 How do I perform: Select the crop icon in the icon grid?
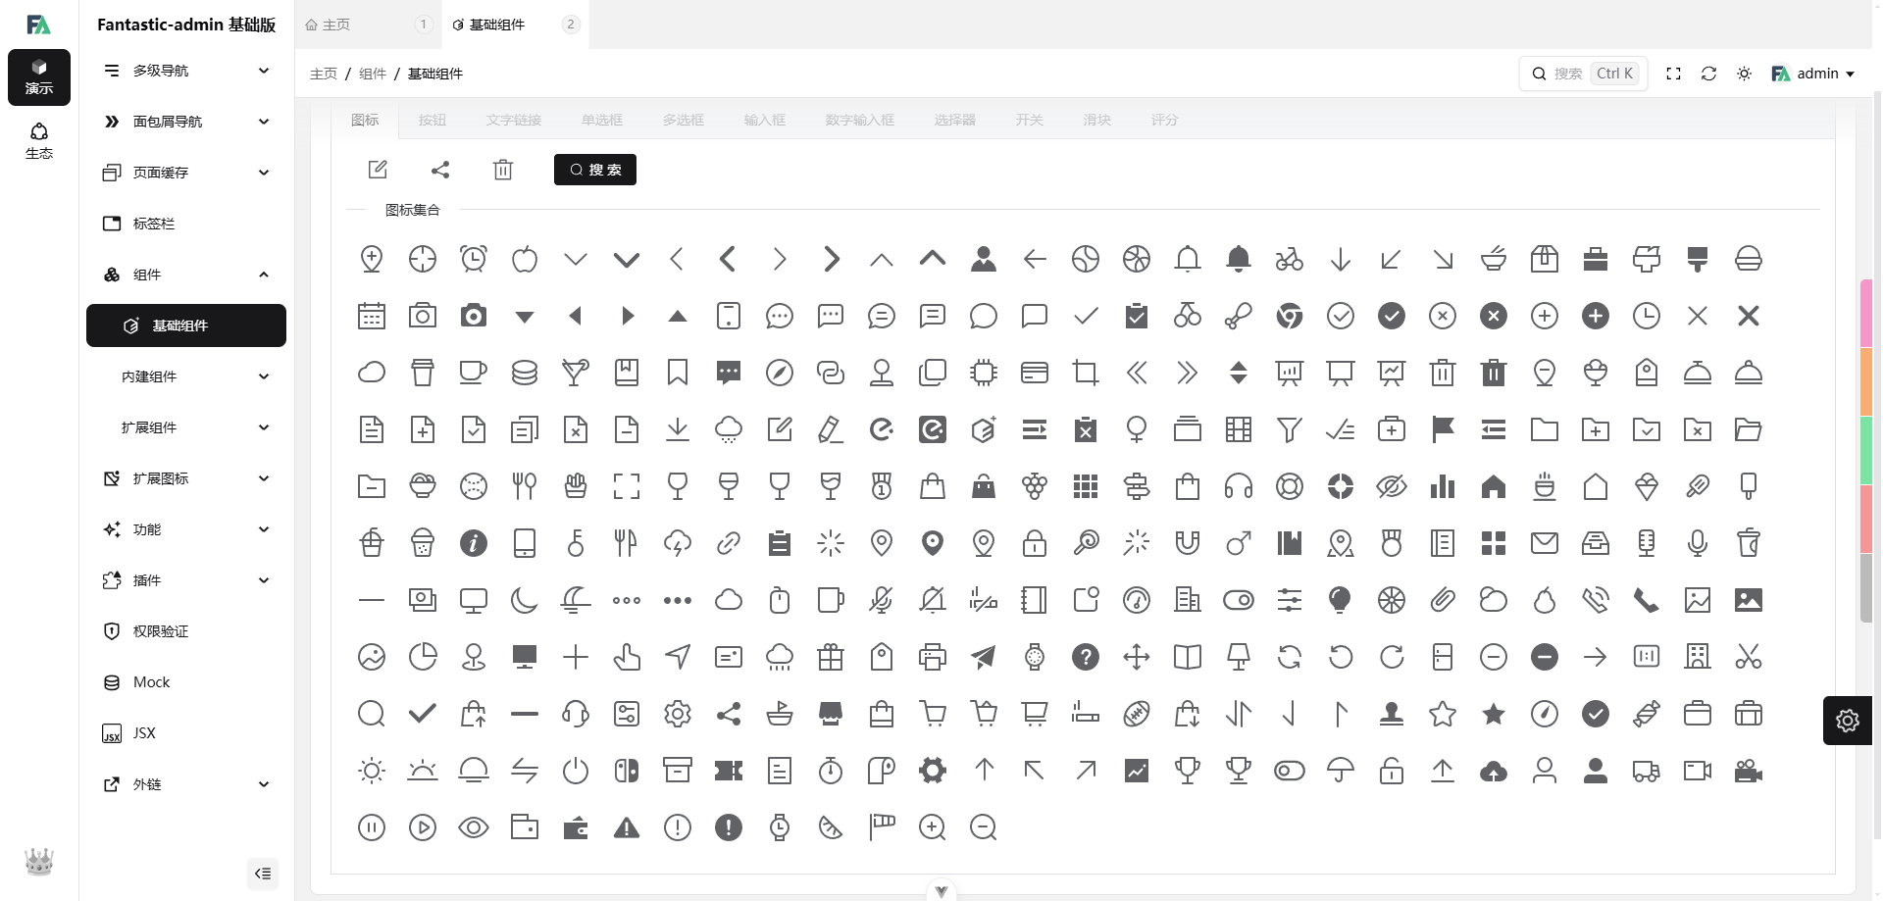click(x=1086, y=373)
